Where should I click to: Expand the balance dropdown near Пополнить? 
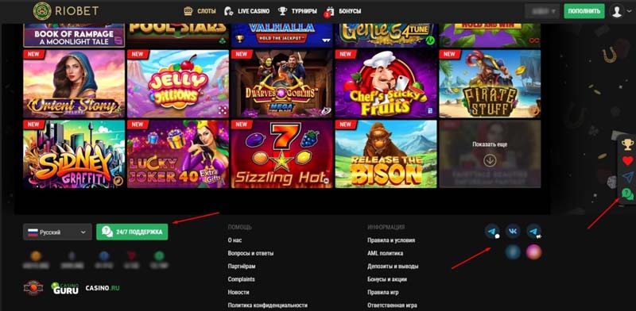coord(542,11)
